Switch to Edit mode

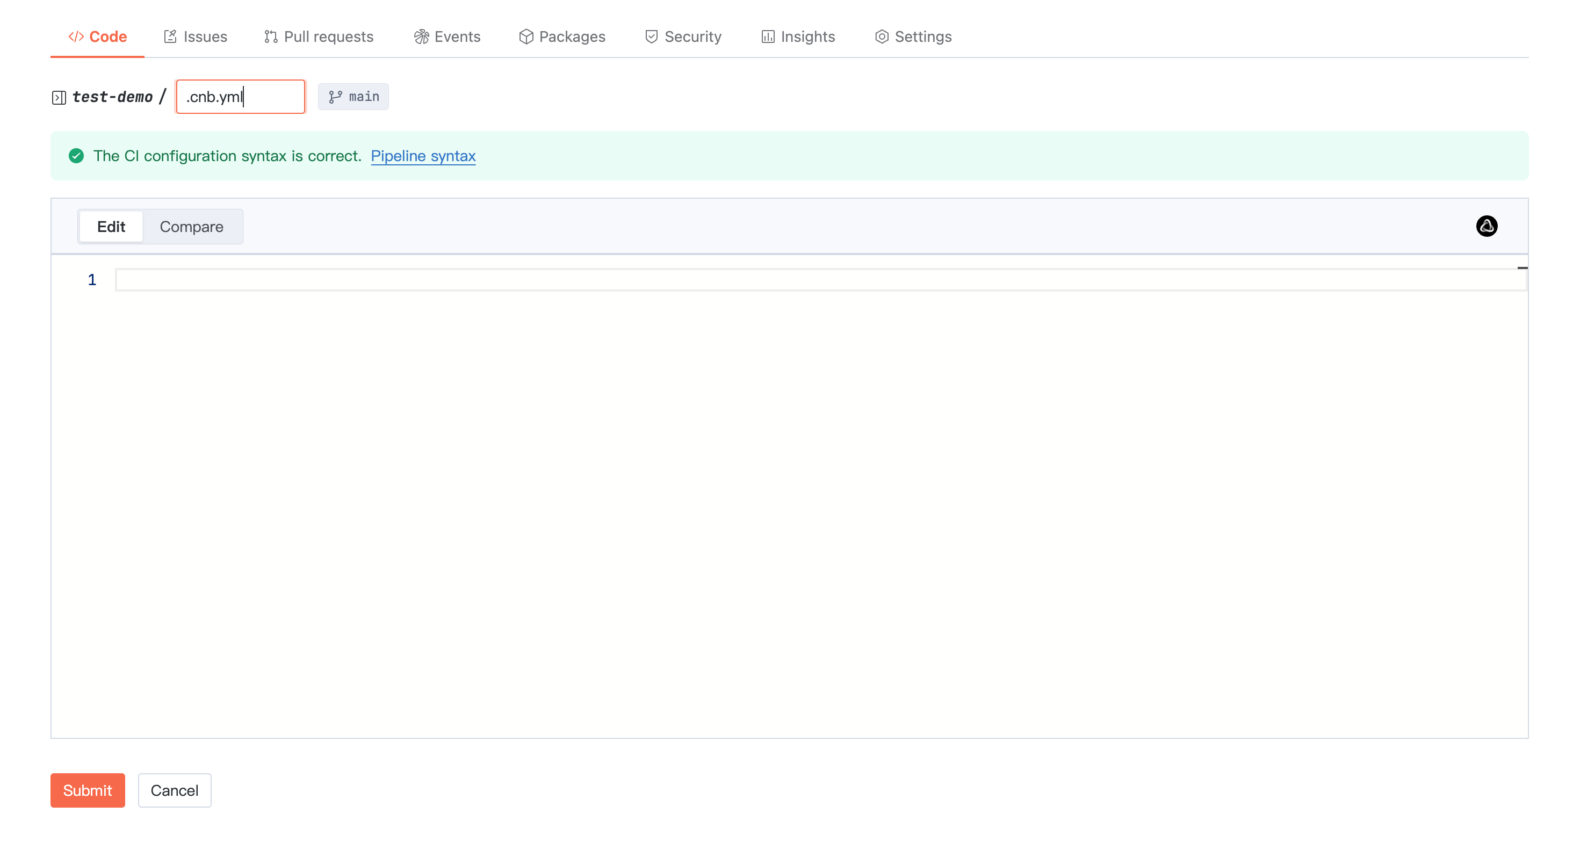coord(111,227)
